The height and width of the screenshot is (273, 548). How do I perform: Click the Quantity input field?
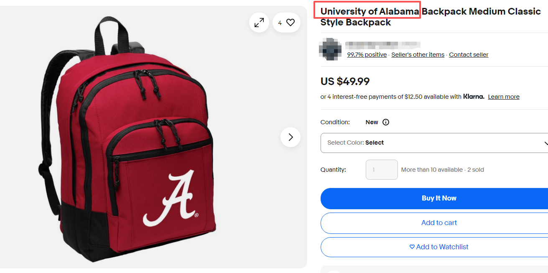point(382,170)
